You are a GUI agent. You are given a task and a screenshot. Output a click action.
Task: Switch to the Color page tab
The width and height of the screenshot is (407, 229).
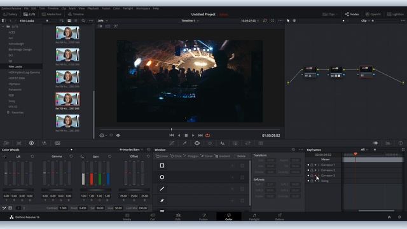coord(229,217)
